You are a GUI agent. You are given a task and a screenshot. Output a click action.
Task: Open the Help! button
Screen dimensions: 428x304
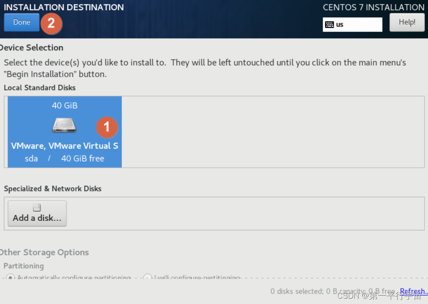pos(407,23)
